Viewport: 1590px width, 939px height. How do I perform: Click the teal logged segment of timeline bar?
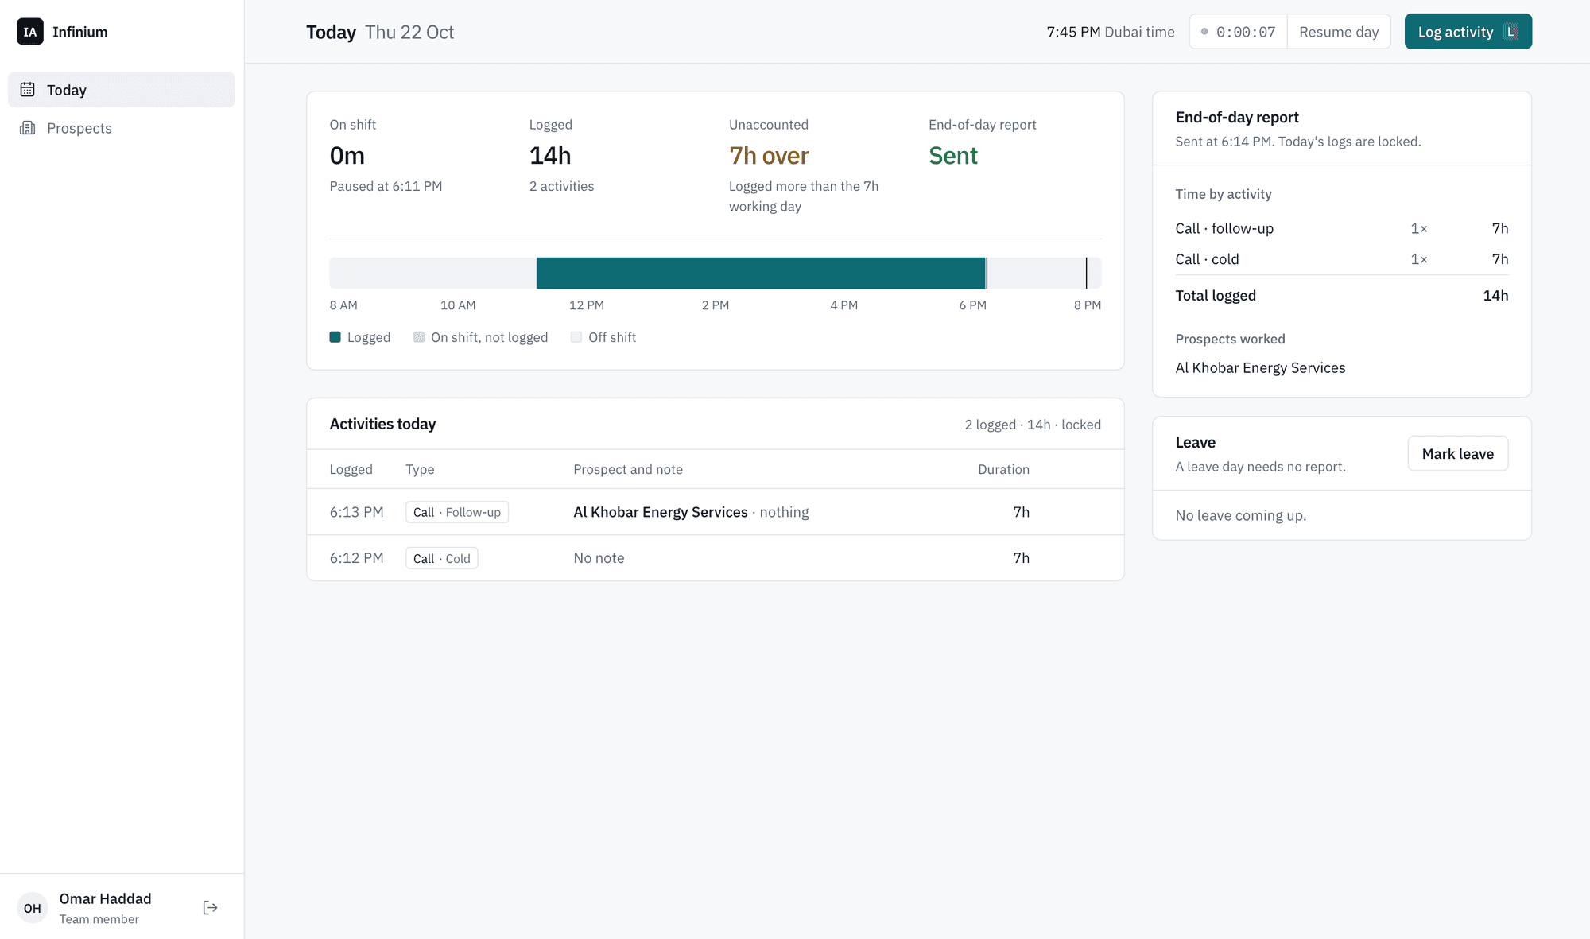(x=762, y=273)
